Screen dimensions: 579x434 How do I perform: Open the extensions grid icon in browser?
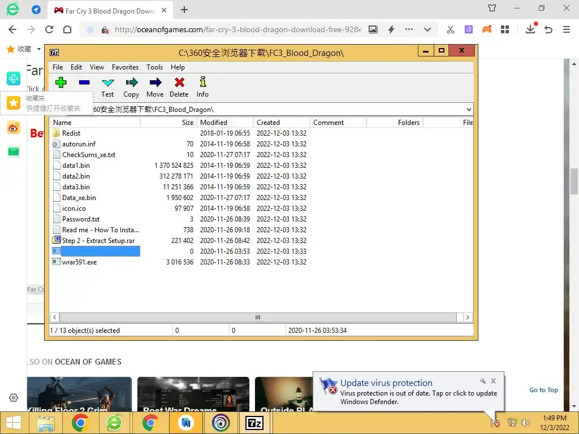point(505,29)
